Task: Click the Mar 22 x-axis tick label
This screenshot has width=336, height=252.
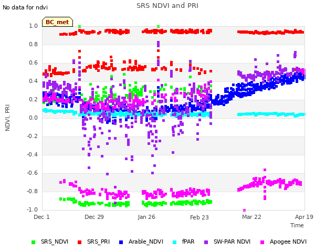Action: [251, 217]
